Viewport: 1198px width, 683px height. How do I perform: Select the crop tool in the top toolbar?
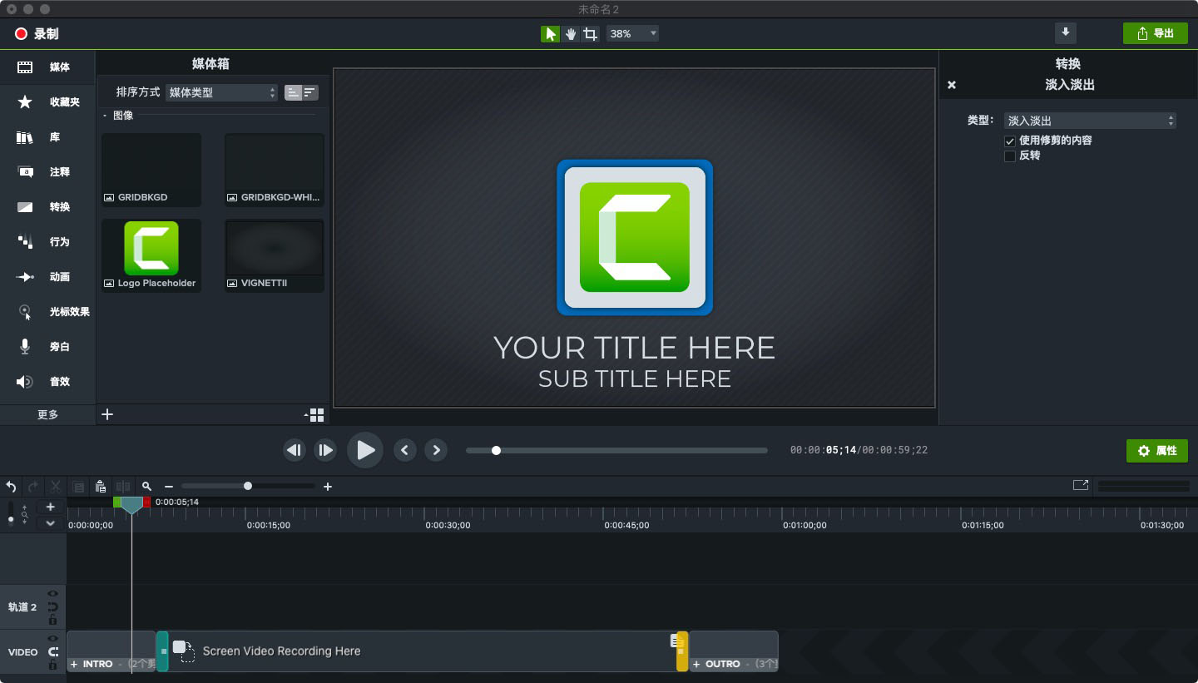(x=591, y=34)
